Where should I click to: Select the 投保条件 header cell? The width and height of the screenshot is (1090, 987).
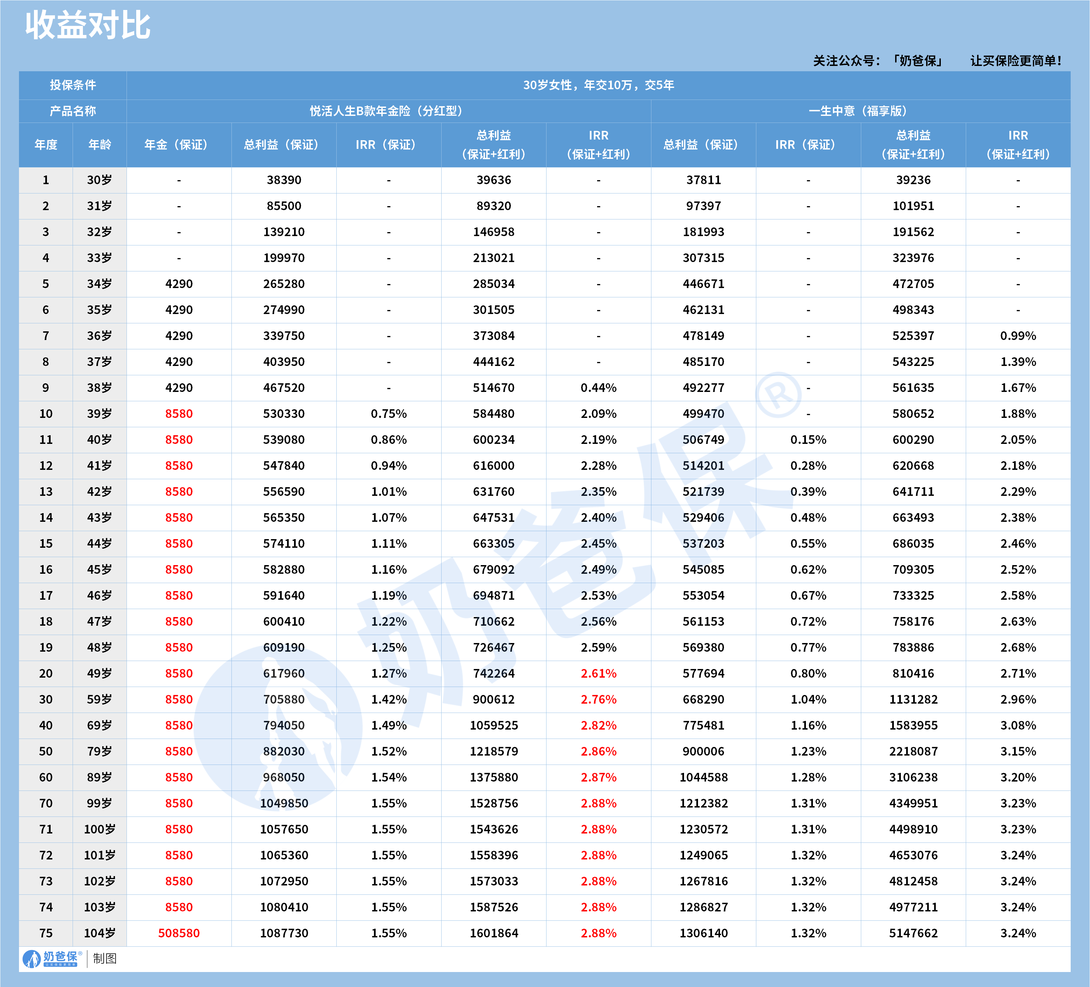pyautogui.click(x=73, y=85)
